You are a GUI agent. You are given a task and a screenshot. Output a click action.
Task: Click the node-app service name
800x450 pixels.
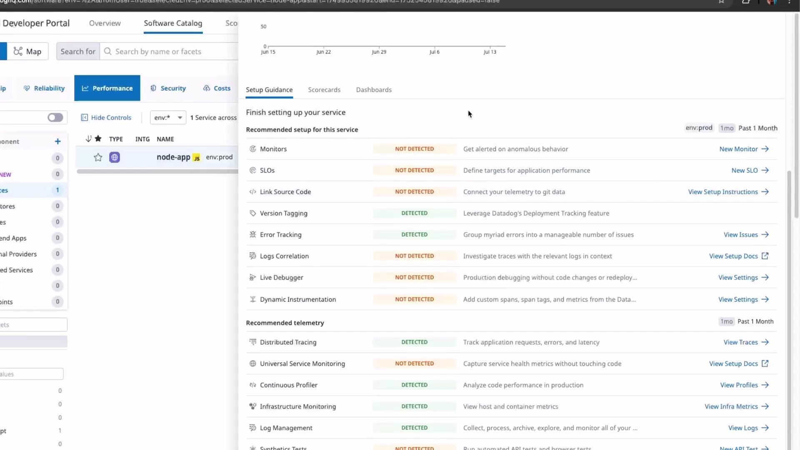(x=173, y=157)
